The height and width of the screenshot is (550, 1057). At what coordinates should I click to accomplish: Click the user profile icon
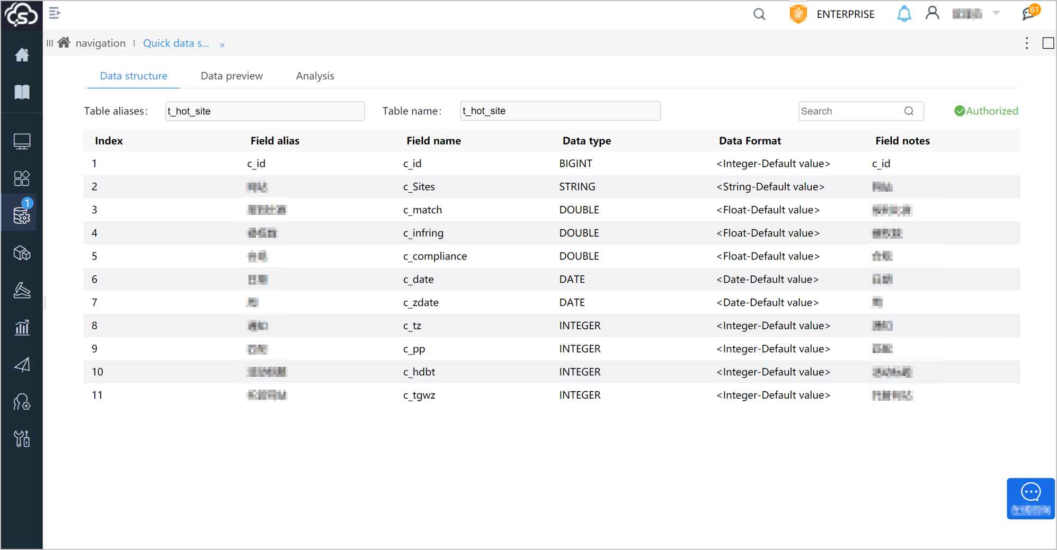932,13
